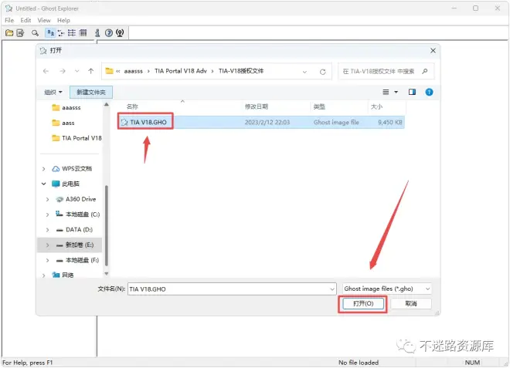The height and width of the screenshot is (368, 510).
Task: Switch to small icons view in toolbar
Action: click(61, 33)
